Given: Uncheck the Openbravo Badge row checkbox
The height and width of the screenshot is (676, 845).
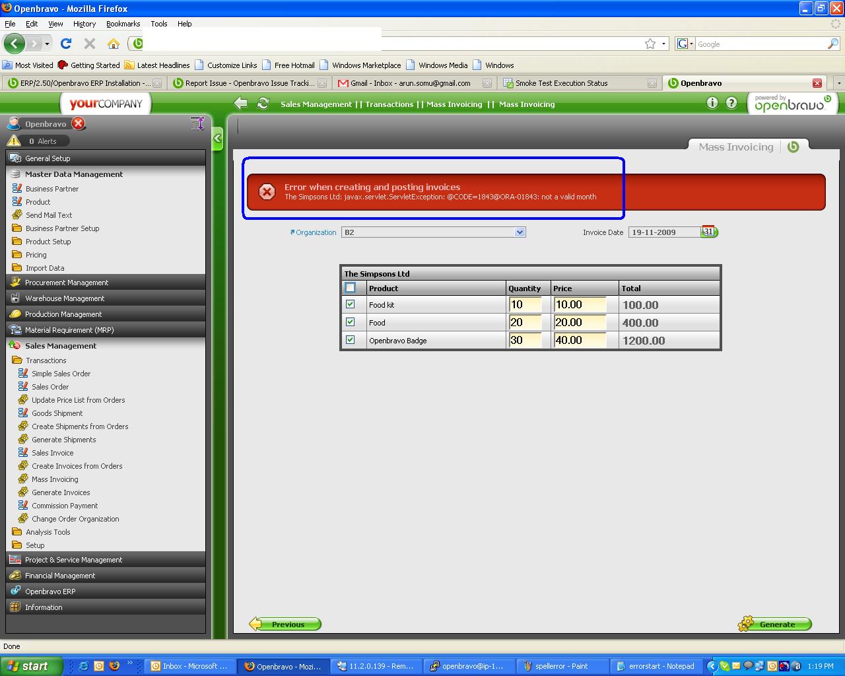Looking at the screenshot, I should click(351, 340).
